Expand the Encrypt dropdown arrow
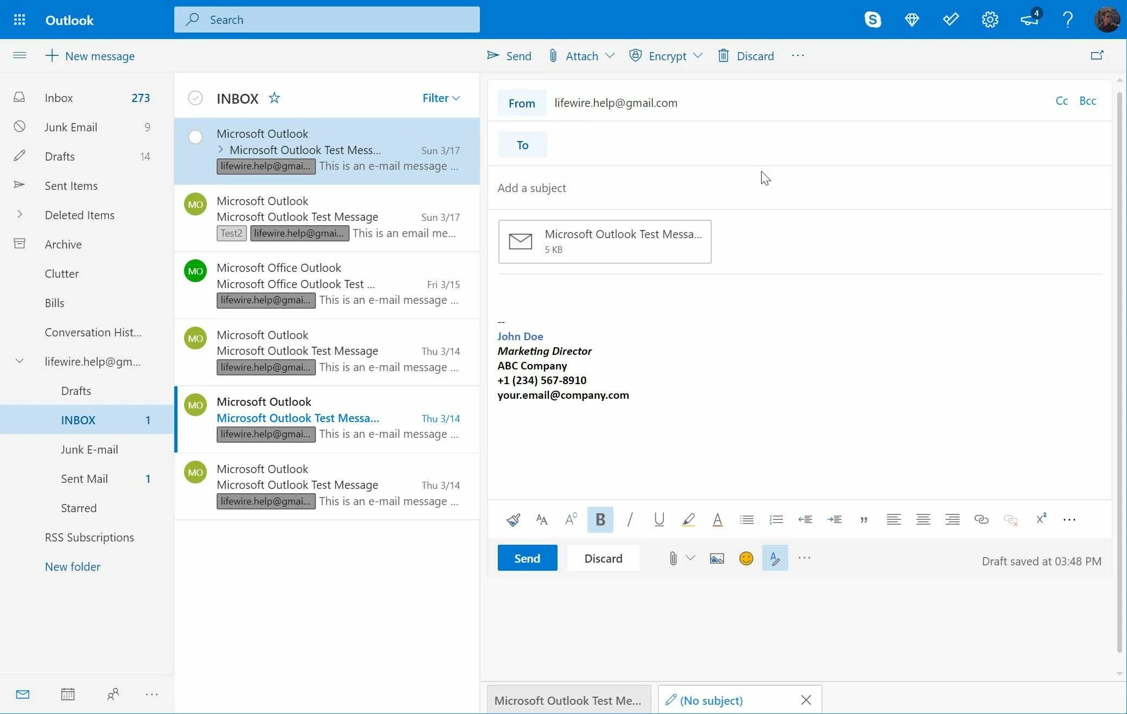 point(698,56)
